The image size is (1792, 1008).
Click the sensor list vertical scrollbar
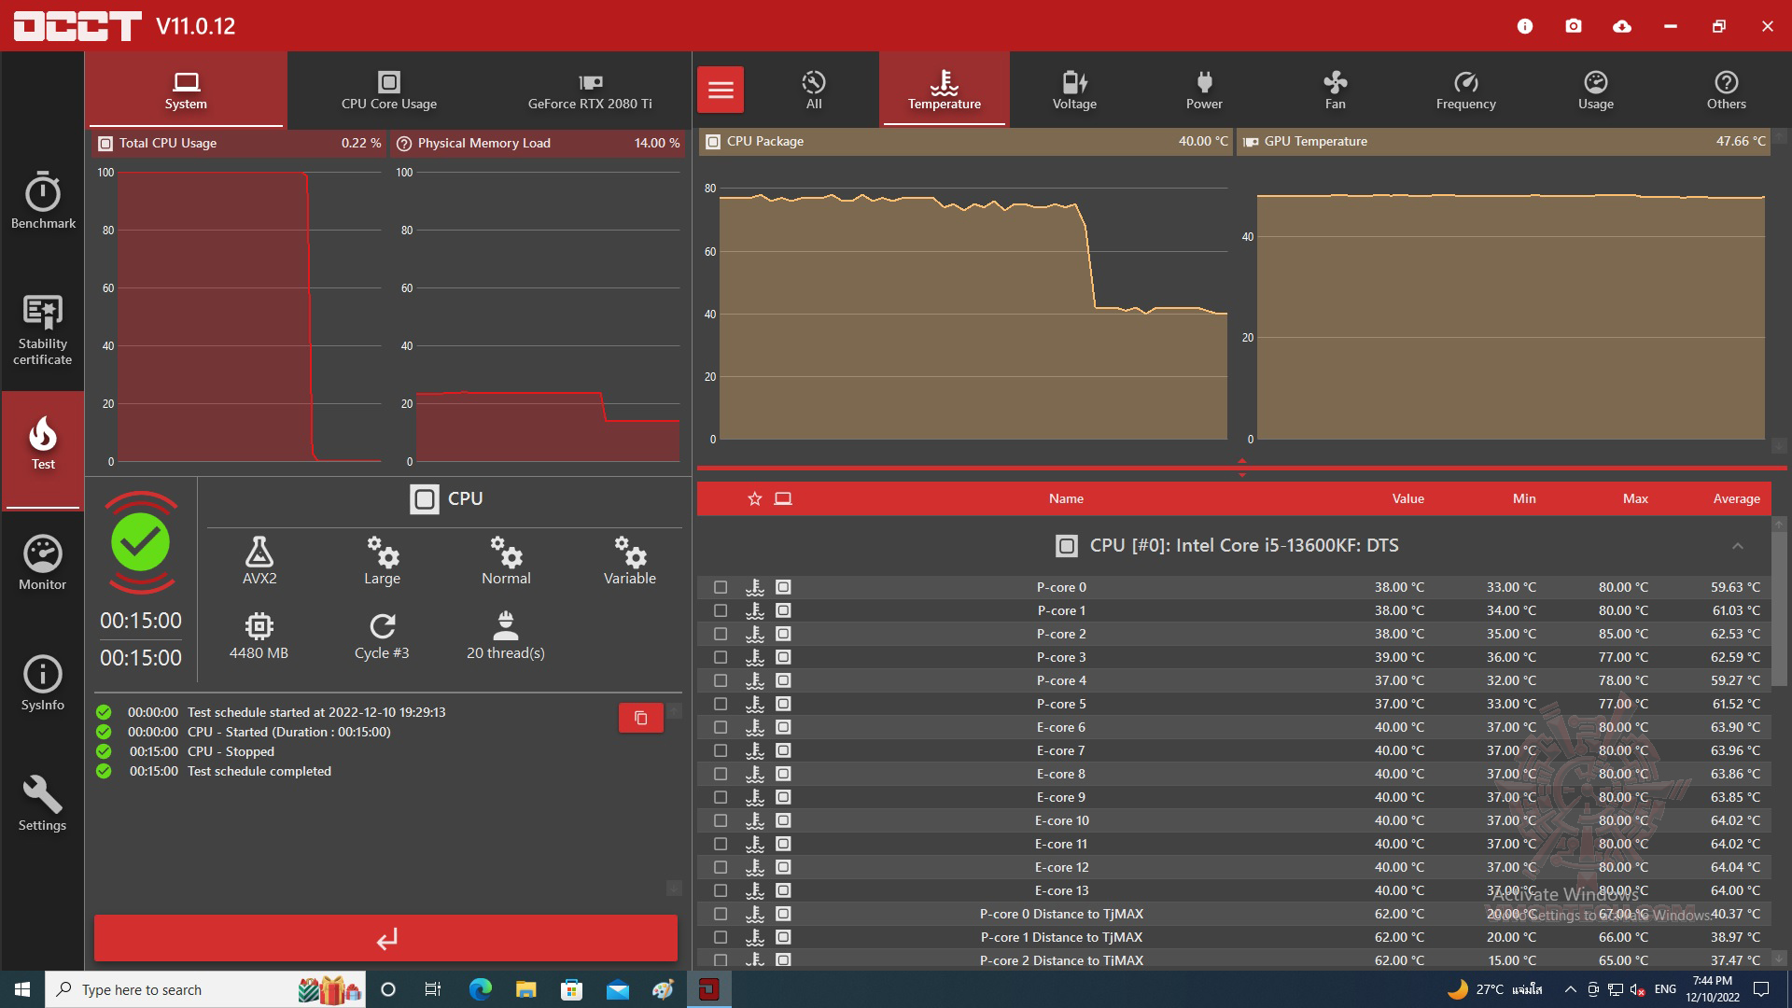click(1779, 607)
